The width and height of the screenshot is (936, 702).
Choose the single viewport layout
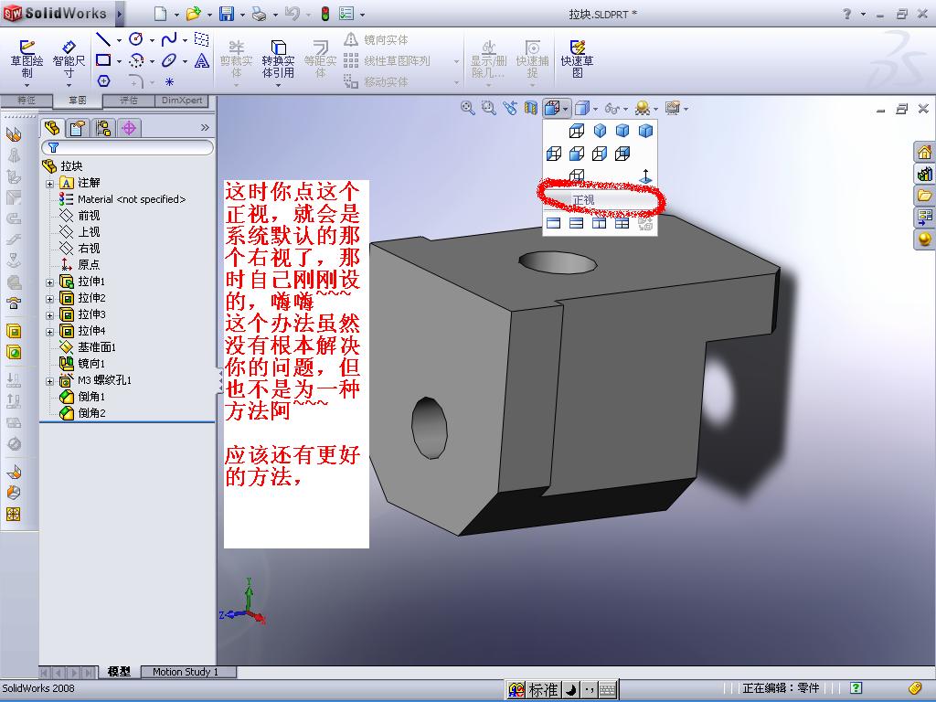pyautogui.click(x=553, y=223)
